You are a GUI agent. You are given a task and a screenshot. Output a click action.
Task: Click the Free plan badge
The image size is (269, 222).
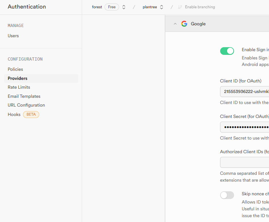(112, 7)
